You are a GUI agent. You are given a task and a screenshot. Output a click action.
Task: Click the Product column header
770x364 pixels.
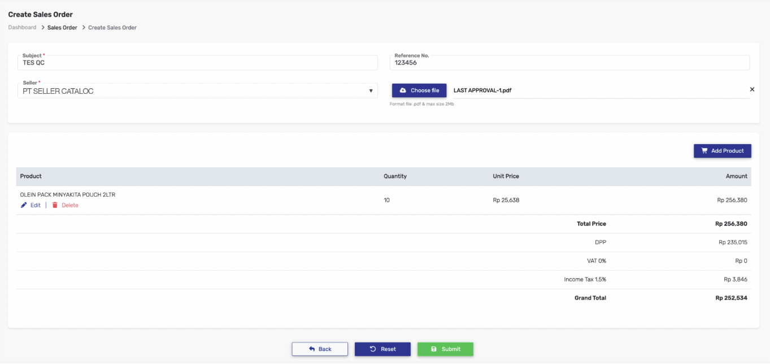click(31, 176)
